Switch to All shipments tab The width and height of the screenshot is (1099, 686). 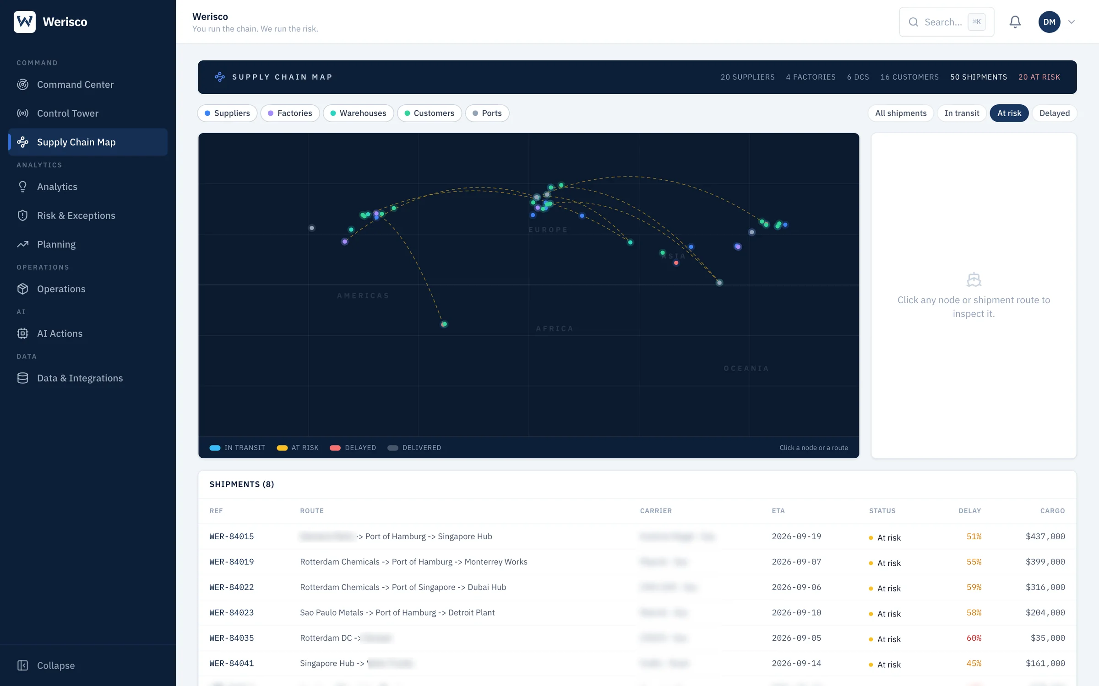tap(901, 113)
